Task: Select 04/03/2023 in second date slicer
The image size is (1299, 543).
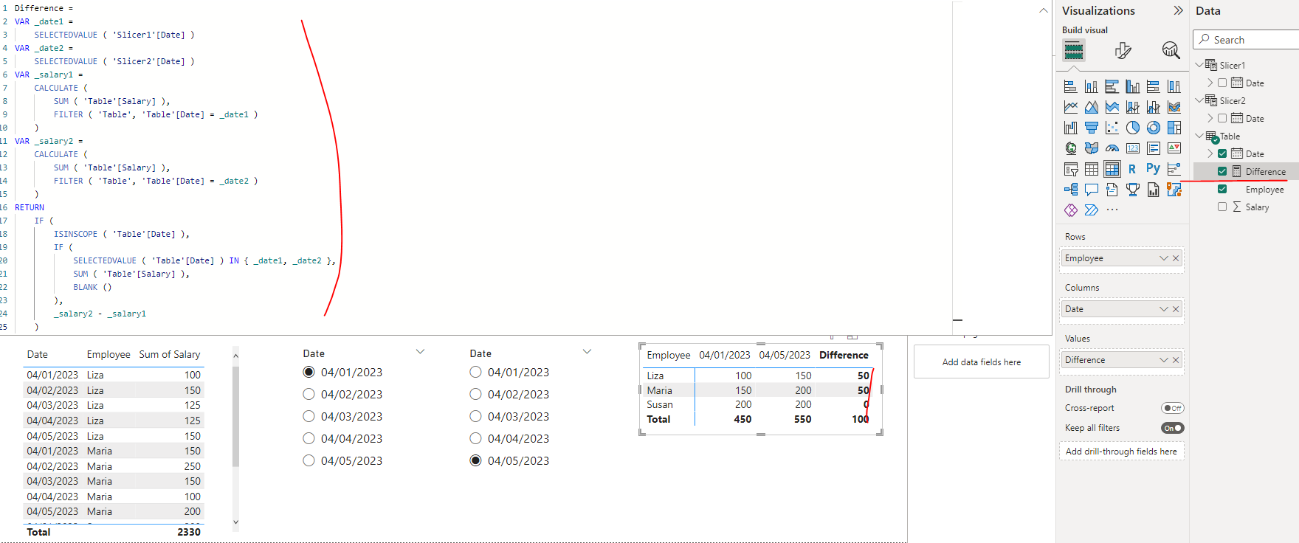Action: [475, 416]
